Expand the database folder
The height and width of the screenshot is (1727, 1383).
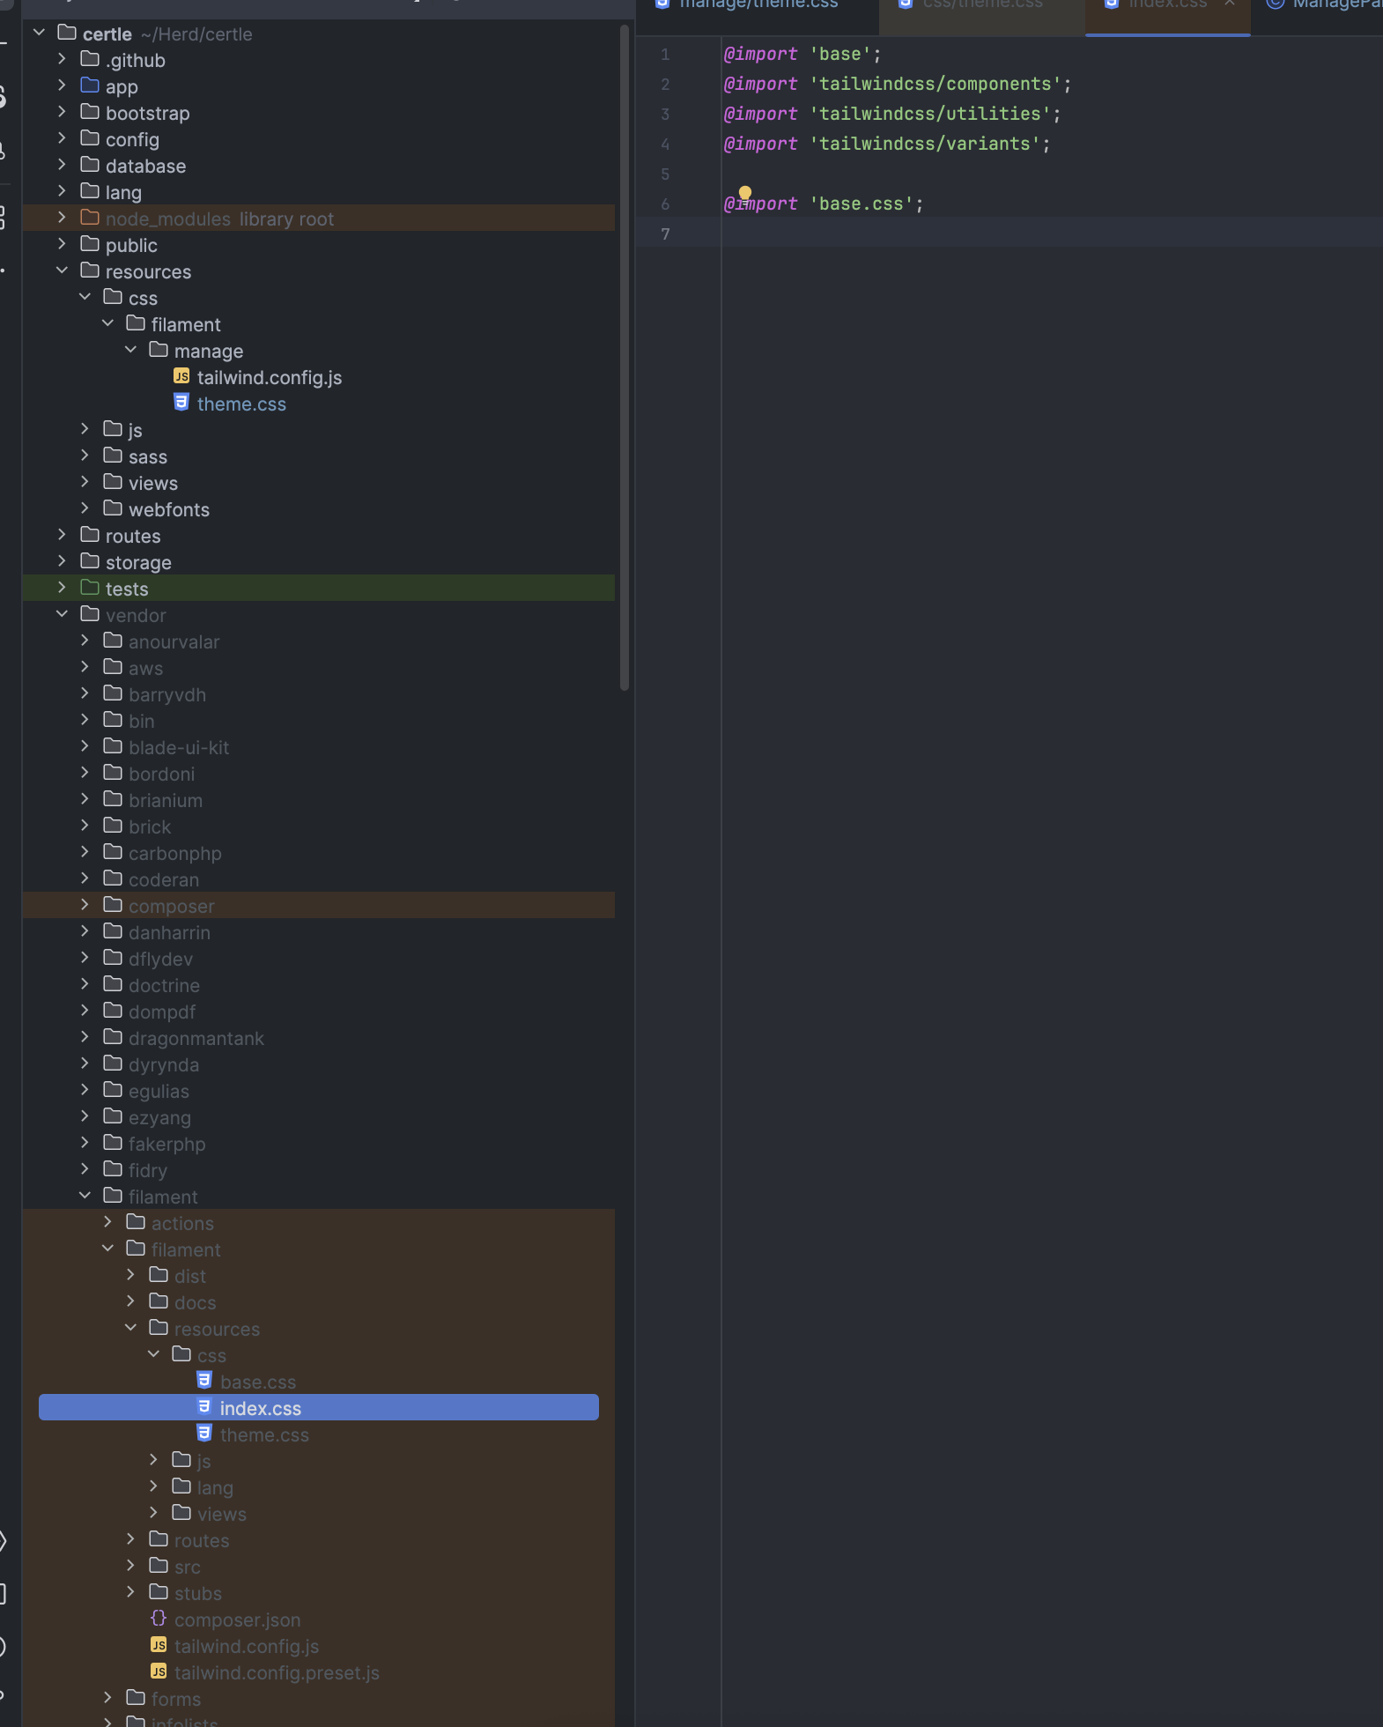[62, 165]
